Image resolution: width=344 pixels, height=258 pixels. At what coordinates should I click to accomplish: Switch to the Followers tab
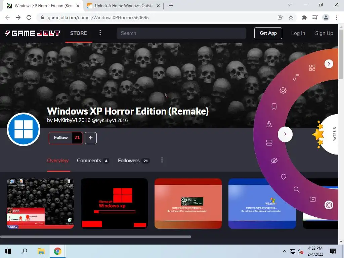(x=134, y=161)
